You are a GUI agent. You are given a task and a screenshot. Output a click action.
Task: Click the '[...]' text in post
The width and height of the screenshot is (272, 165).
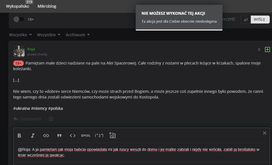pos(16,80)
